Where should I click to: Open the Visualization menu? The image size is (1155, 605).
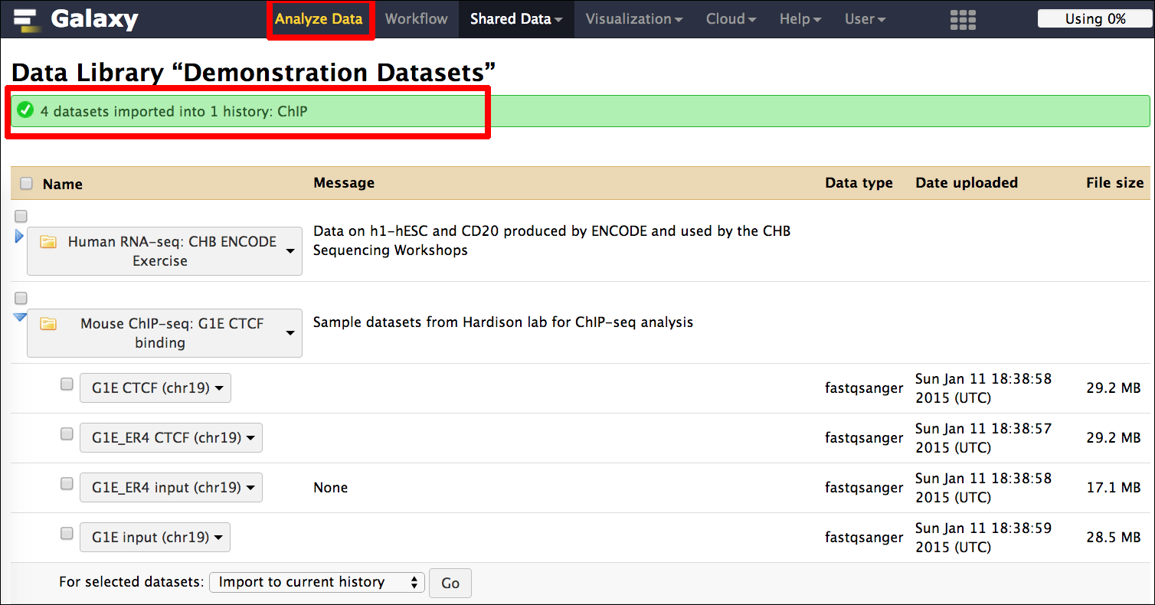point(633,19)
